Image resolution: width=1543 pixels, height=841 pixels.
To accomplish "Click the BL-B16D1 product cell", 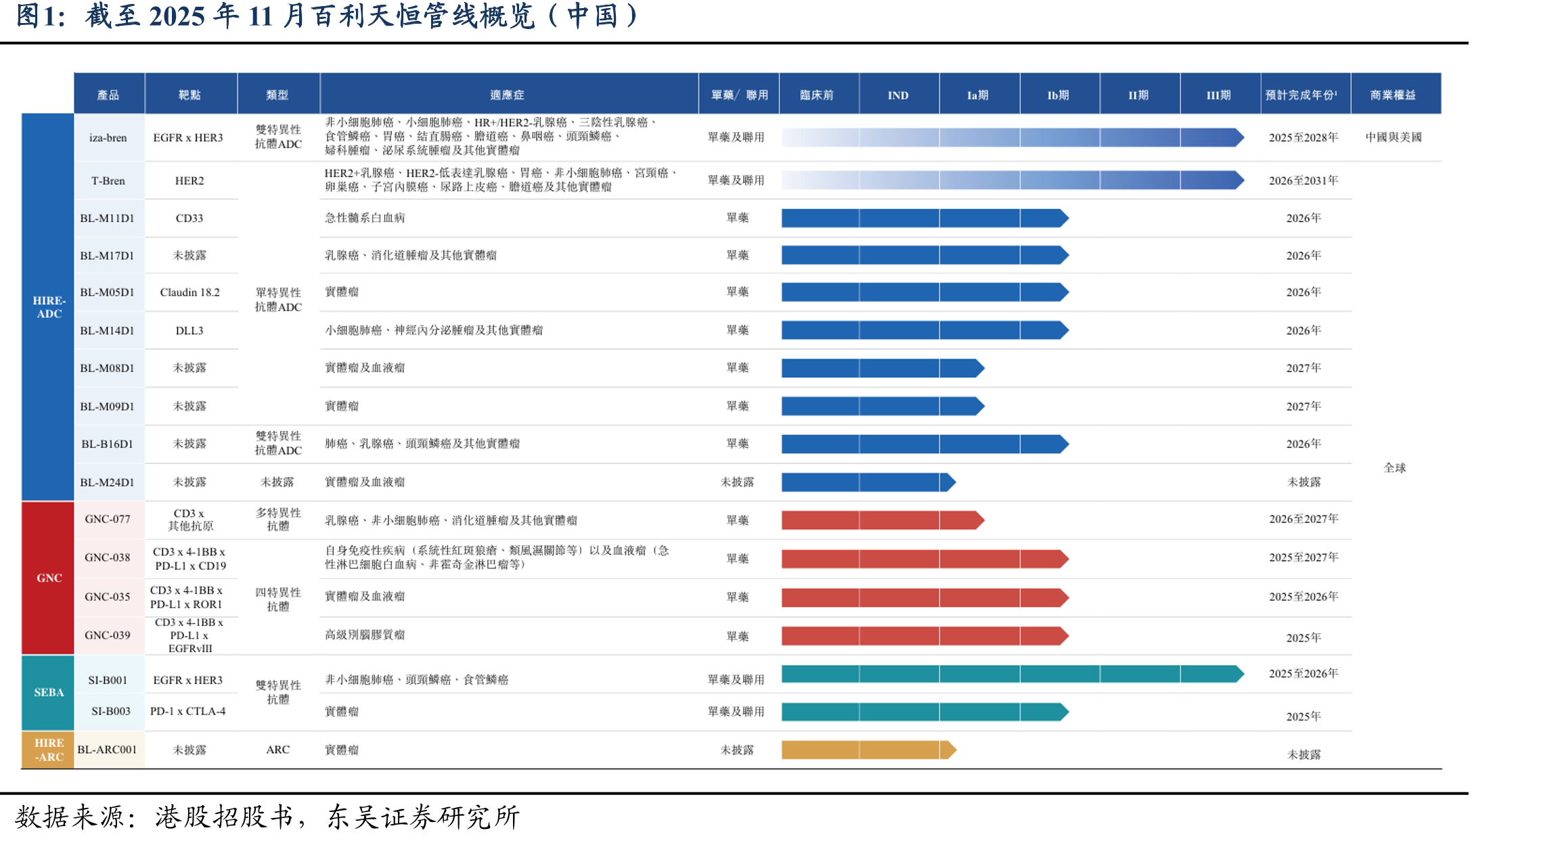I will (108, 444).
